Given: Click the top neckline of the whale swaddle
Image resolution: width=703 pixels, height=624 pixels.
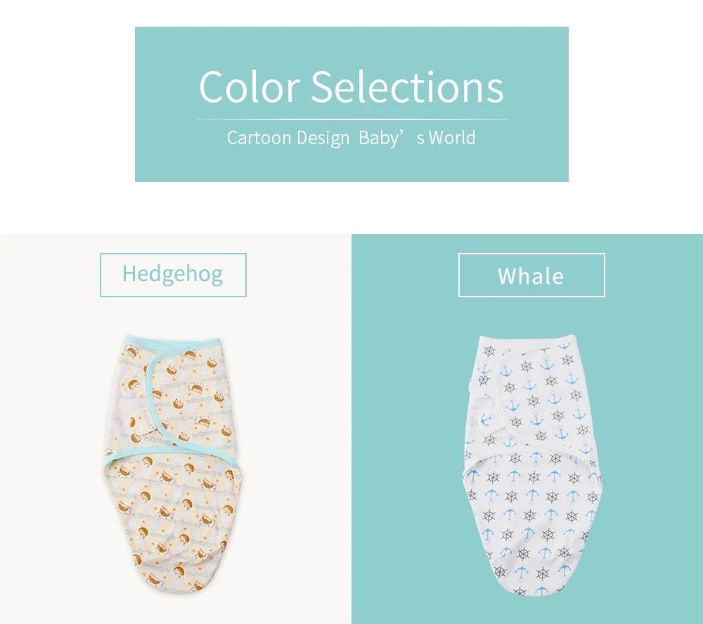Looking at the screenshot, I should (527, 339).
